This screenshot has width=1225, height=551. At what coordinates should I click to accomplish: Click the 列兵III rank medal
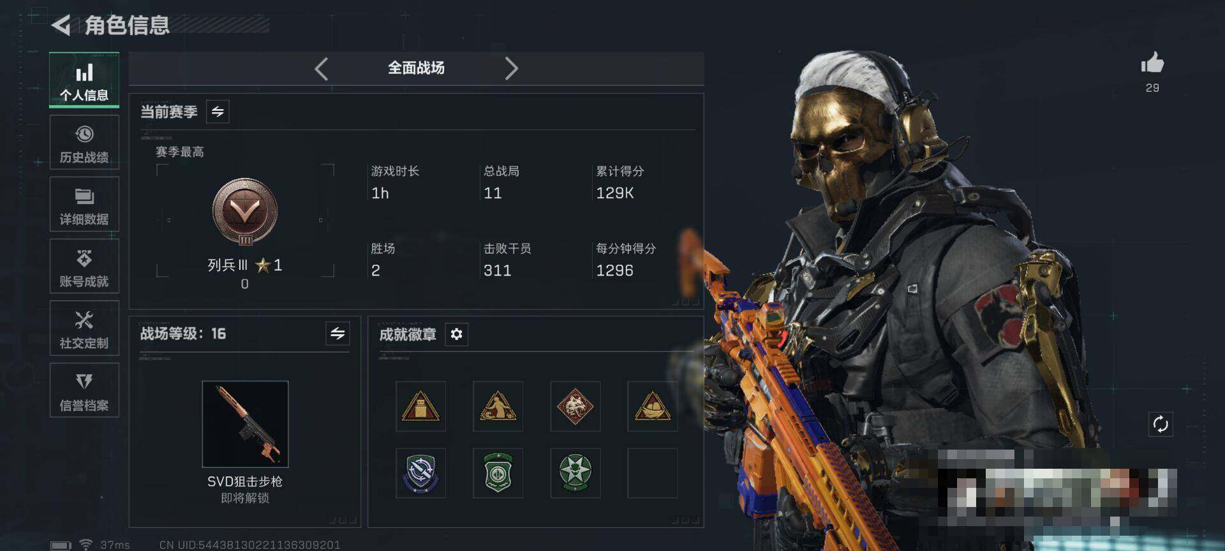[x=245, y=212]
